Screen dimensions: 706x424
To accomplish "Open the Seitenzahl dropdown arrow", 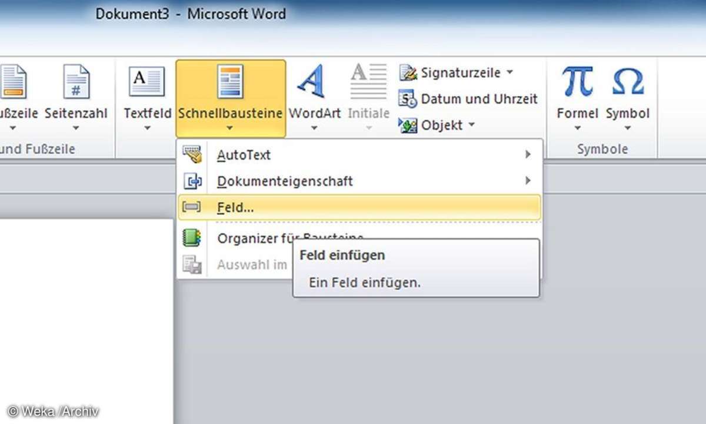I will point(75,128).
